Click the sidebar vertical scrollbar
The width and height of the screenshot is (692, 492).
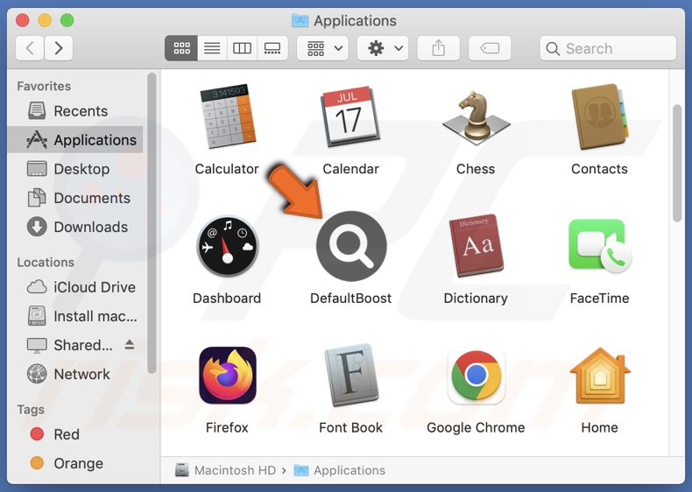[x=152, y=223]
